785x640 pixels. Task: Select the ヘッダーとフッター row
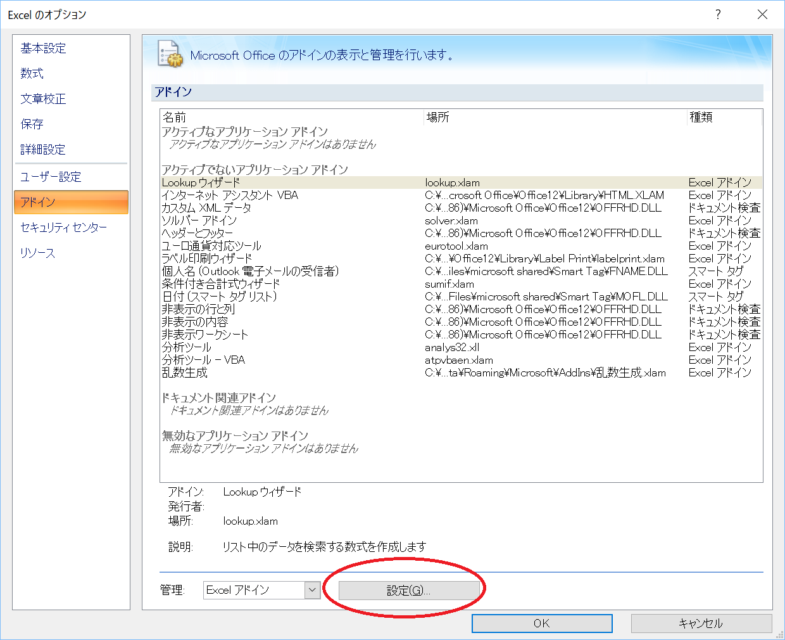[462, 233]
